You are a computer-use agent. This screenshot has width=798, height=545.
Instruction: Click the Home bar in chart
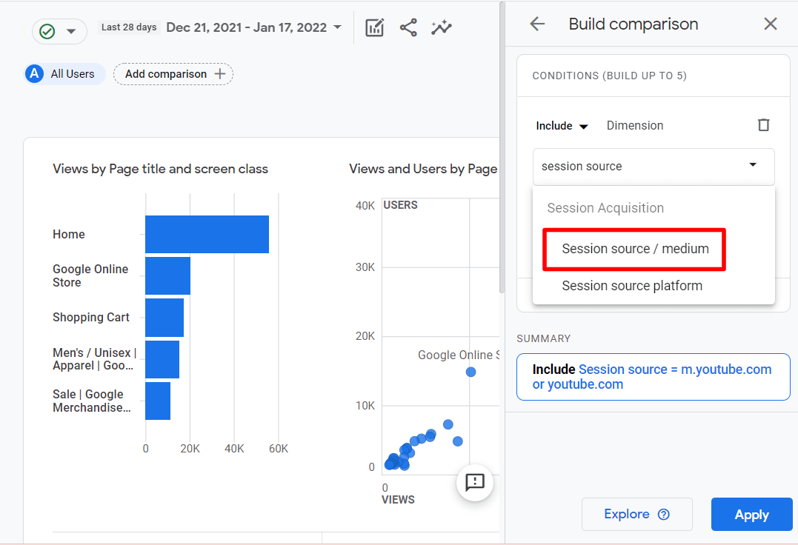[207, 234]
